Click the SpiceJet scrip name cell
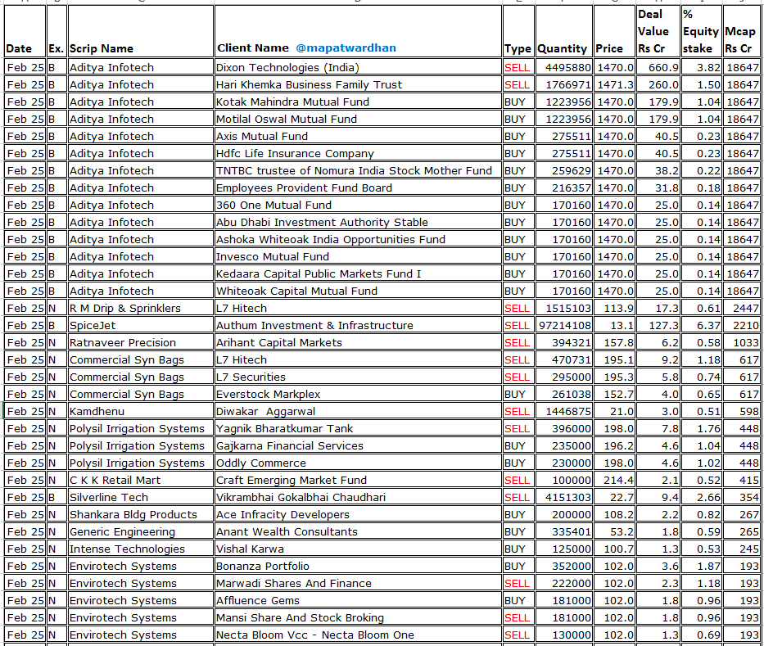Viewport: 764px width, 646px height. click(x=140, y=325)
